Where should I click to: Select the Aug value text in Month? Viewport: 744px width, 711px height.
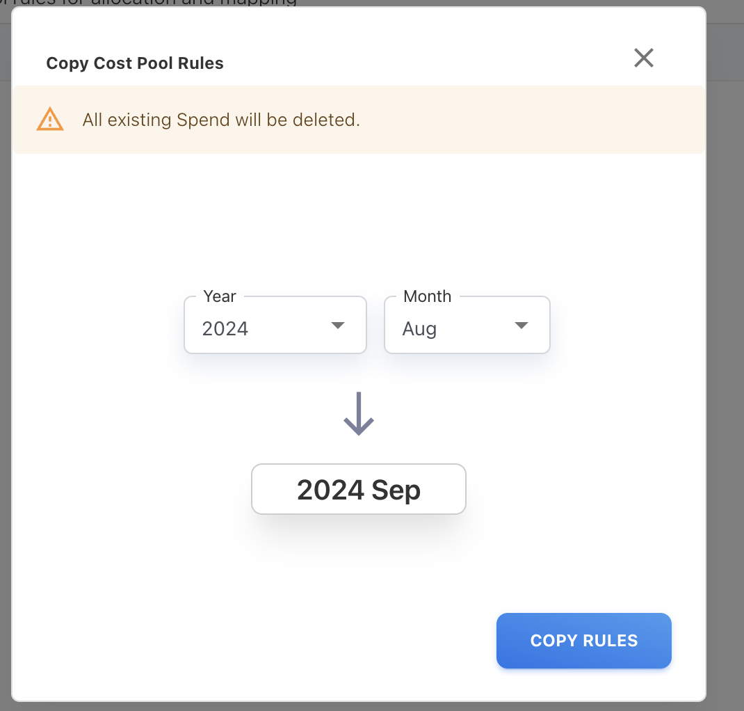(419, 328)
